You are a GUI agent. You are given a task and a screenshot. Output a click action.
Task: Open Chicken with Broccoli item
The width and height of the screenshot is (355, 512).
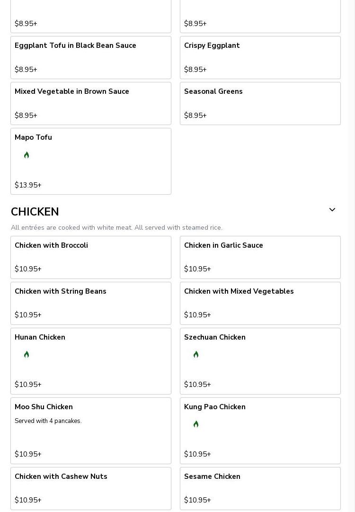[x=91, y=257]
